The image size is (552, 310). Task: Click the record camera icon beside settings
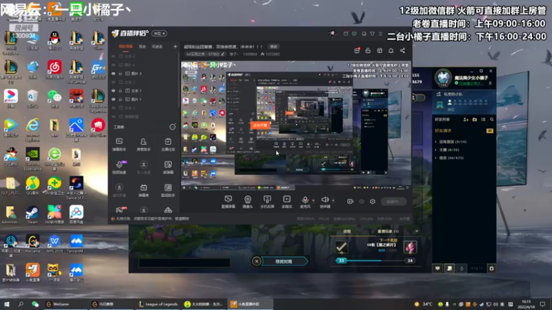(x=350, y=201)
